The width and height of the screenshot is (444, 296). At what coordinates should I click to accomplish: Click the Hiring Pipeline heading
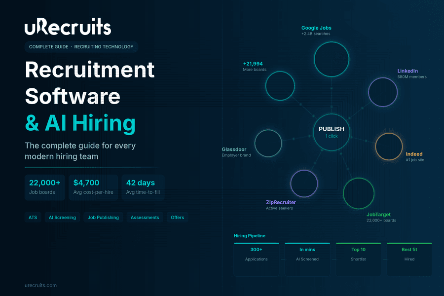pos(250,236)
